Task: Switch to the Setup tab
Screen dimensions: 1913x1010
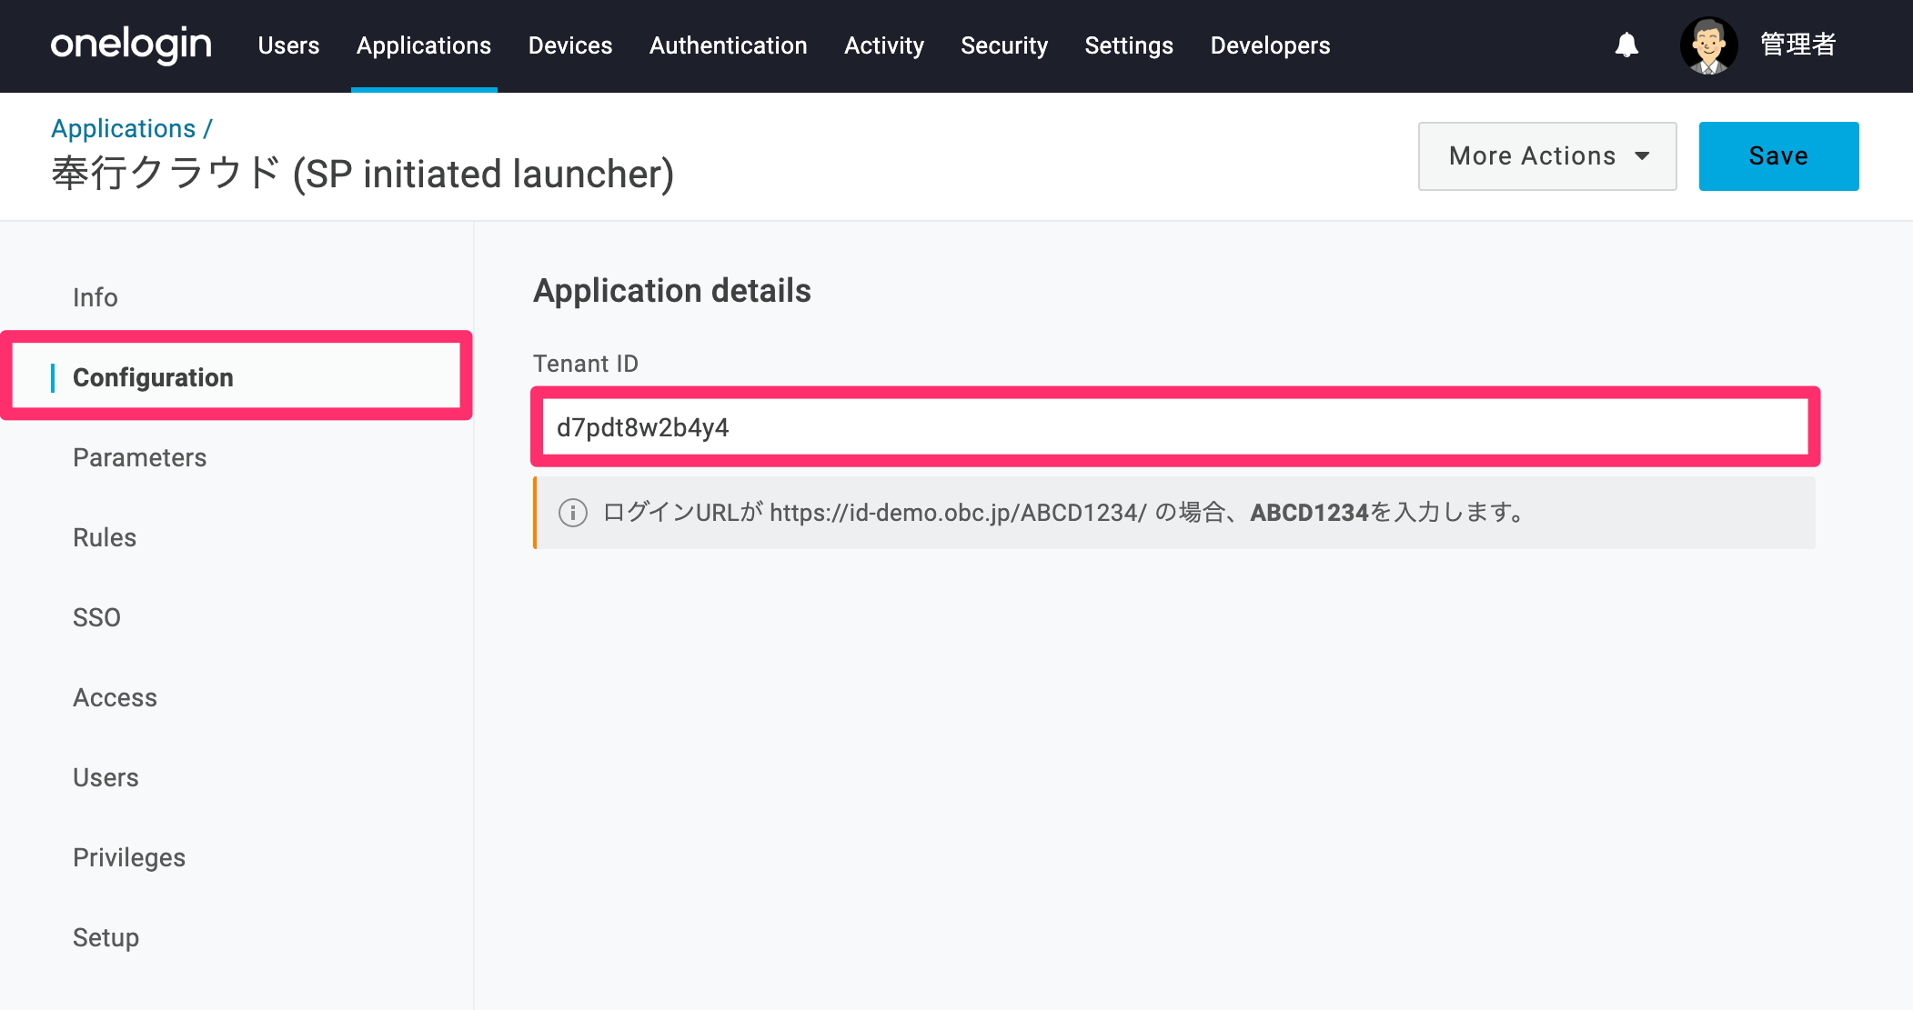Action: pos(106,937)
